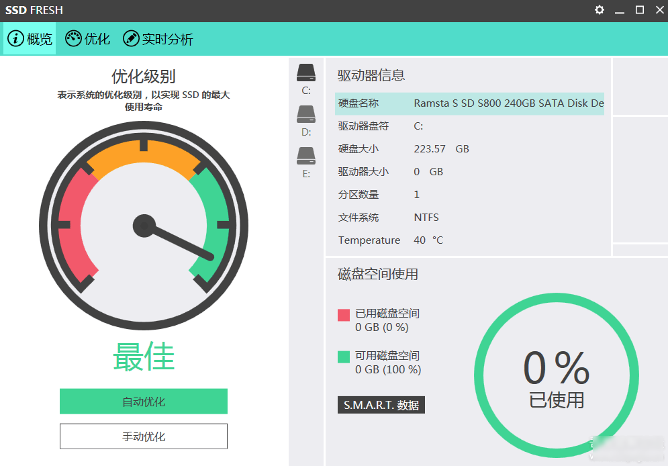This screenshot has height=466, width=668.
Task: Switch to the 优化 tab
Action: [87, 38]
